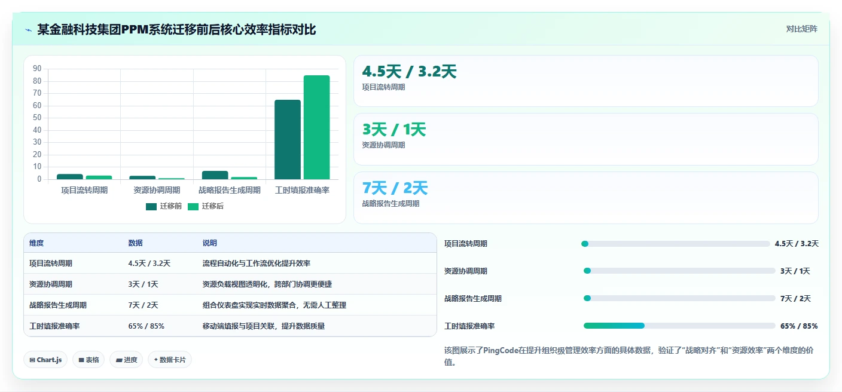Toggle the 迁移前 legend swatch
Screen dimensions: 842x392
[151, 206]
